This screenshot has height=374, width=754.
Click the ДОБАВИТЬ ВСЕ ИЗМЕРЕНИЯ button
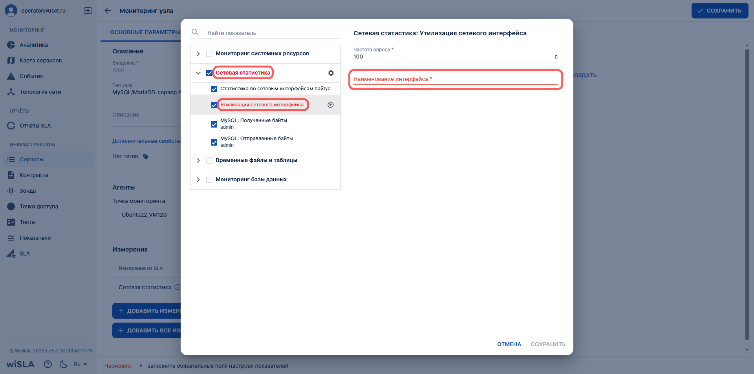coord(146,330)
